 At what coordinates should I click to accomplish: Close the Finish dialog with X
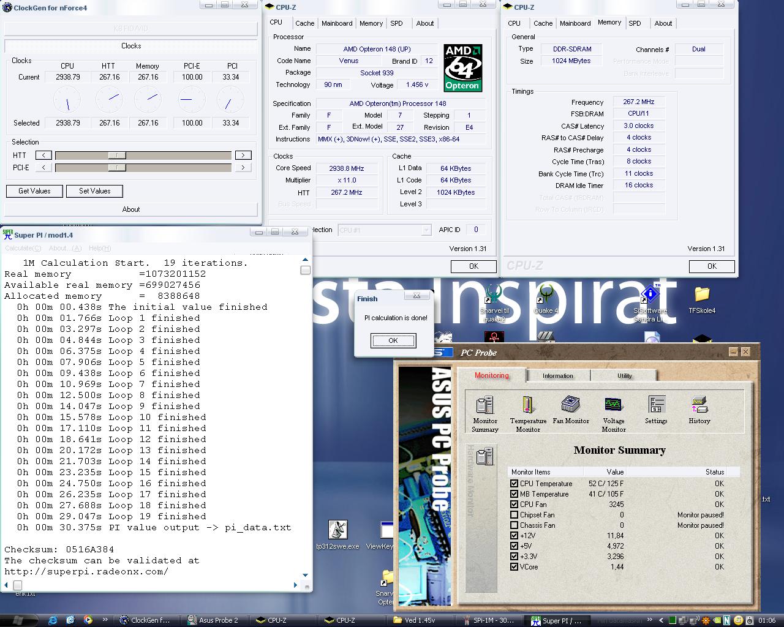pyautogui.click(x=417, y=296)
